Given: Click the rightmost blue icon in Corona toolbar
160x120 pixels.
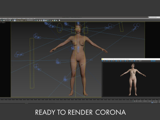Looking at the screenshot, I should (x=155, y=61).
